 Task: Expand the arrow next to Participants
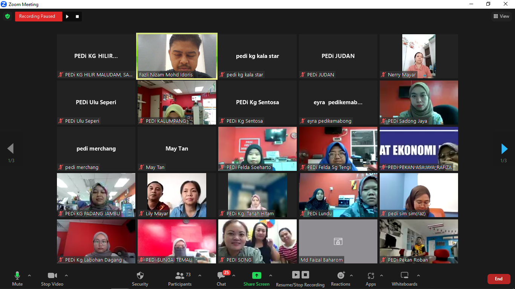[x=200, y=275]
